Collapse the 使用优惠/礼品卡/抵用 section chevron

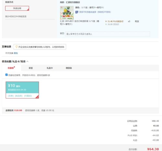pyautogui.click(x=28, y=62)
